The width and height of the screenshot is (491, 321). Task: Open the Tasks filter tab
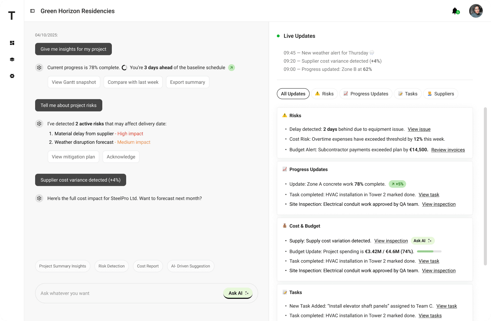click(407, 93)
